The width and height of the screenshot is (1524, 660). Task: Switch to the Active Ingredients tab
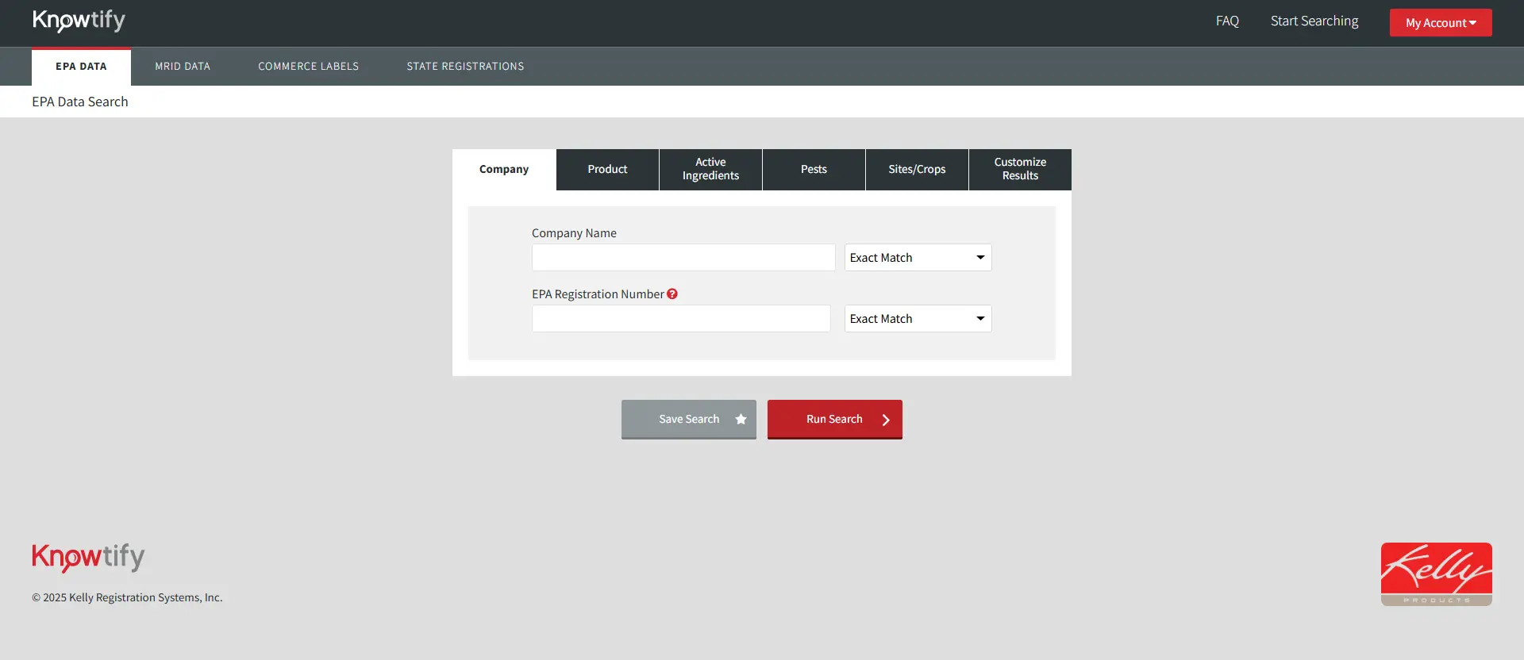710,170
